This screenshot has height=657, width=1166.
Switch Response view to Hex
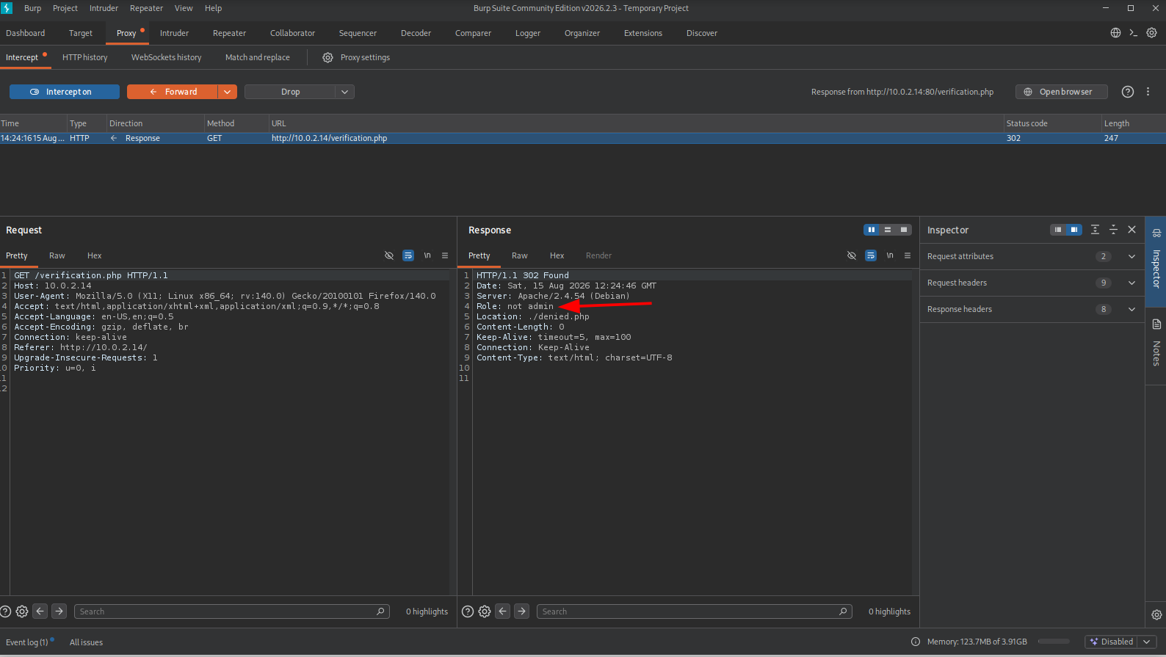click(557, 255)
